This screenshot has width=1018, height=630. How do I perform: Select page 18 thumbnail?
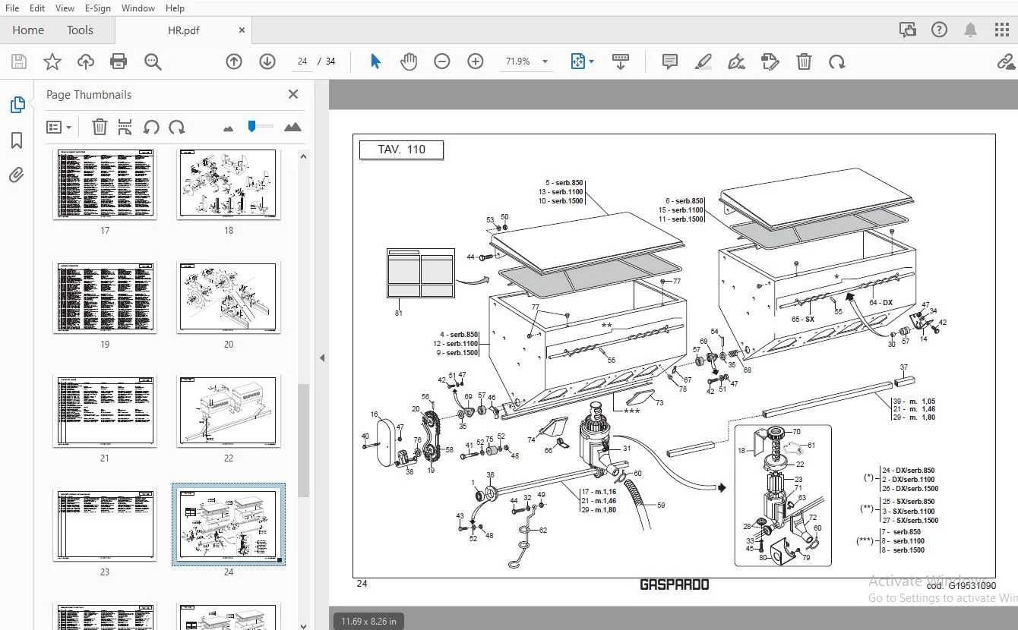click(x=229, y=184)
